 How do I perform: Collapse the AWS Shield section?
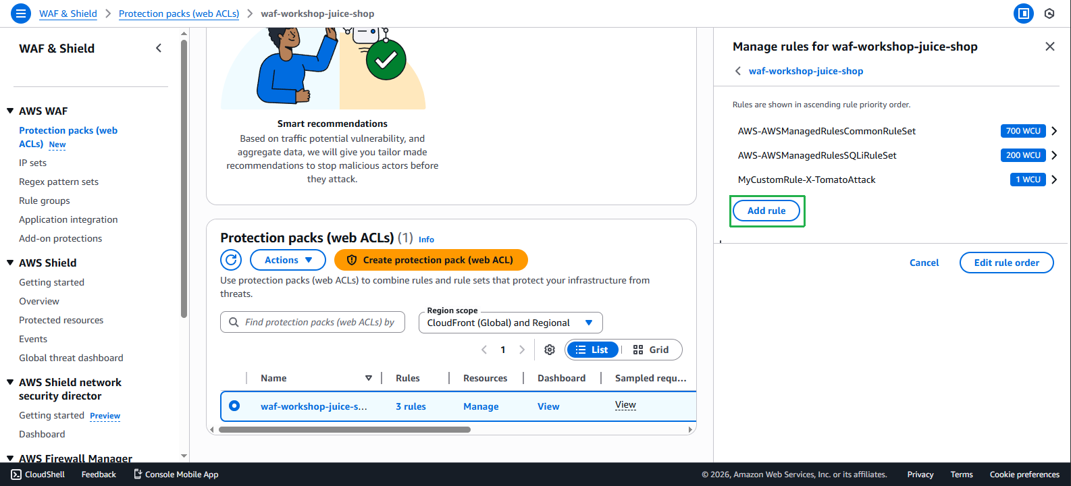coord(10,263)
